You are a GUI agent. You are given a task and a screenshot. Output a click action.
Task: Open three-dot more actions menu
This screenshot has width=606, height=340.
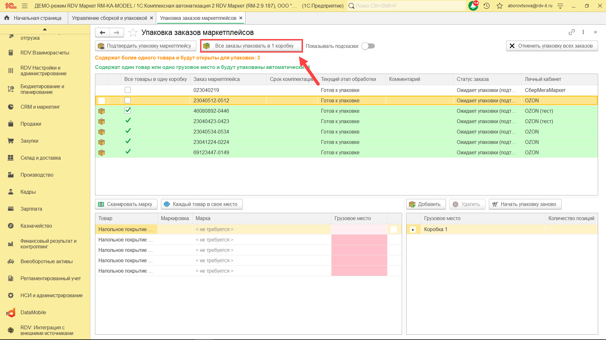click(x=583, y=32)
